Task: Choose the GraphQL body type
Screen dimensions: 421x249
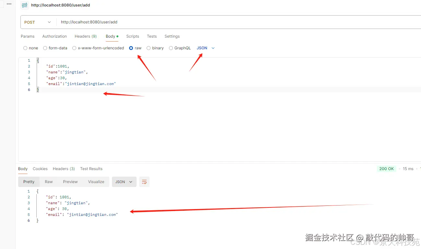Action: pyautogui.click(x=180, y=48)
